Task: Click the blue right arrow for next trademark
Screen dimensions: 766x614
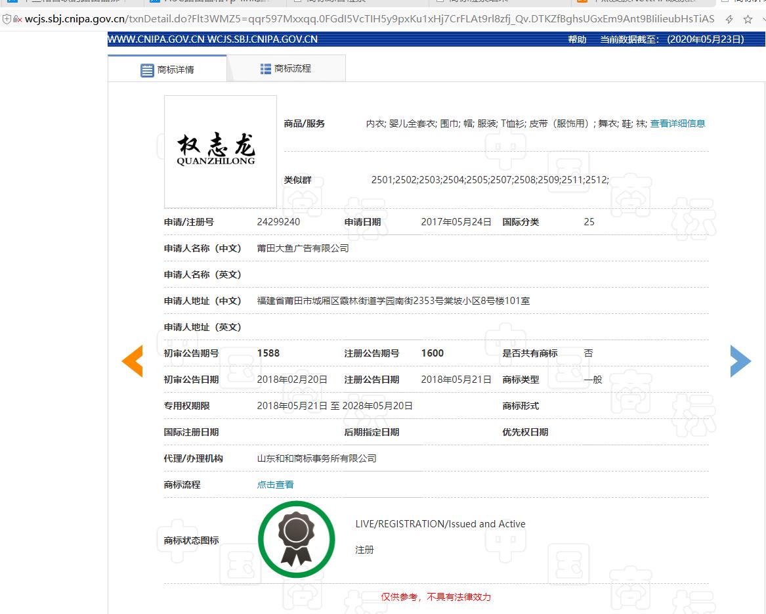Action: pyautogui.click(x=740, y=361)
